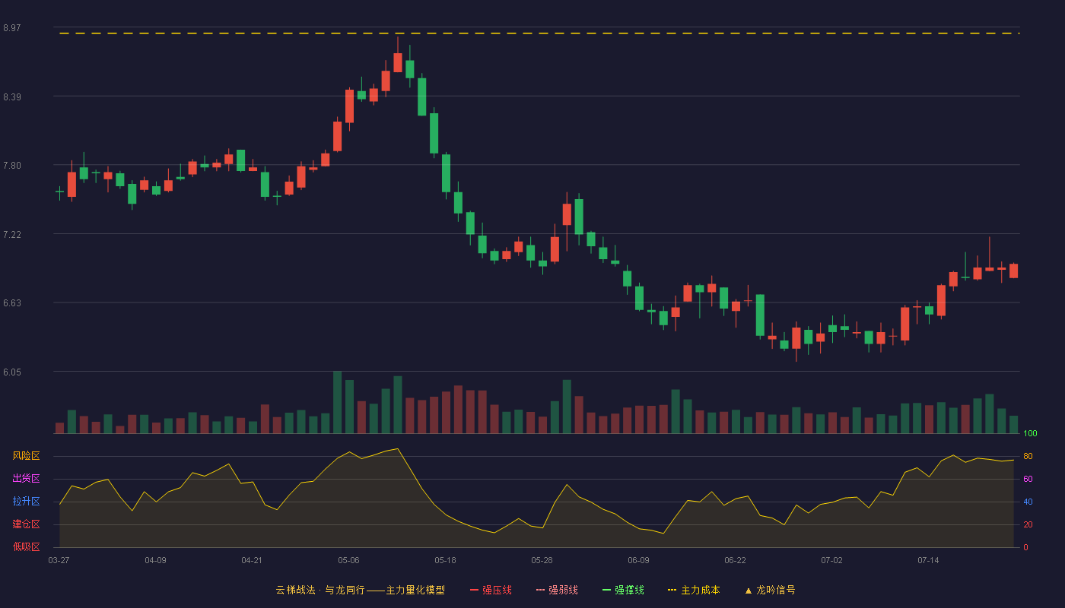Click the 06-09 date label

(638, 560)
